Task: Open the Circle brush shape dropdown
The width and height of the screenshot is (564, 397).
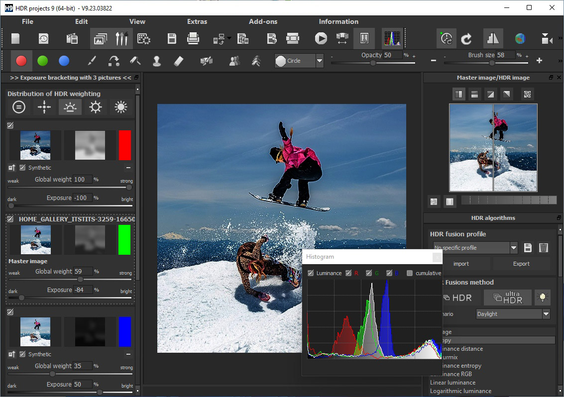Action: (x=320, y=61)
